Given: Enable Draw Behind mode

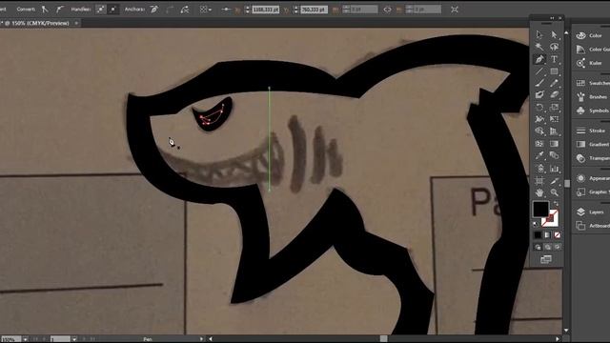Looking at the screenshot, I should (548, 247).
